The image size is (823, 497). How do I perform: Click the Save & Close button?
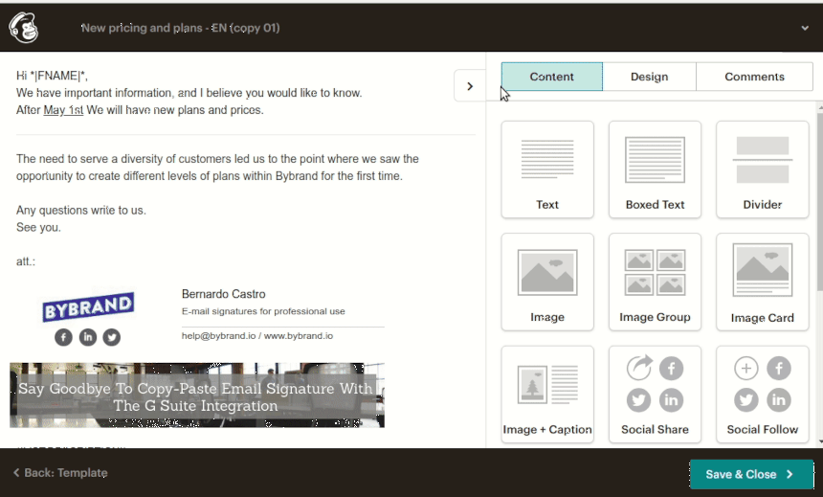(750, 474)
